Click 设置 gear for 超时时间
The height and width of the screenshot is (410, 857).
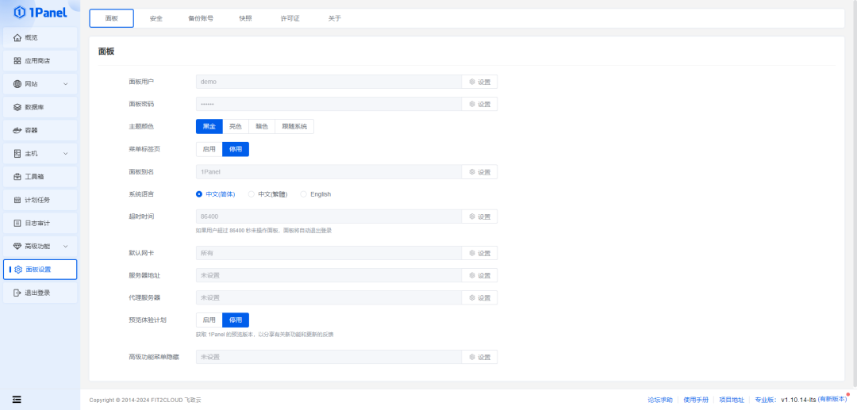pyautogui.click(x=480, y=216)
